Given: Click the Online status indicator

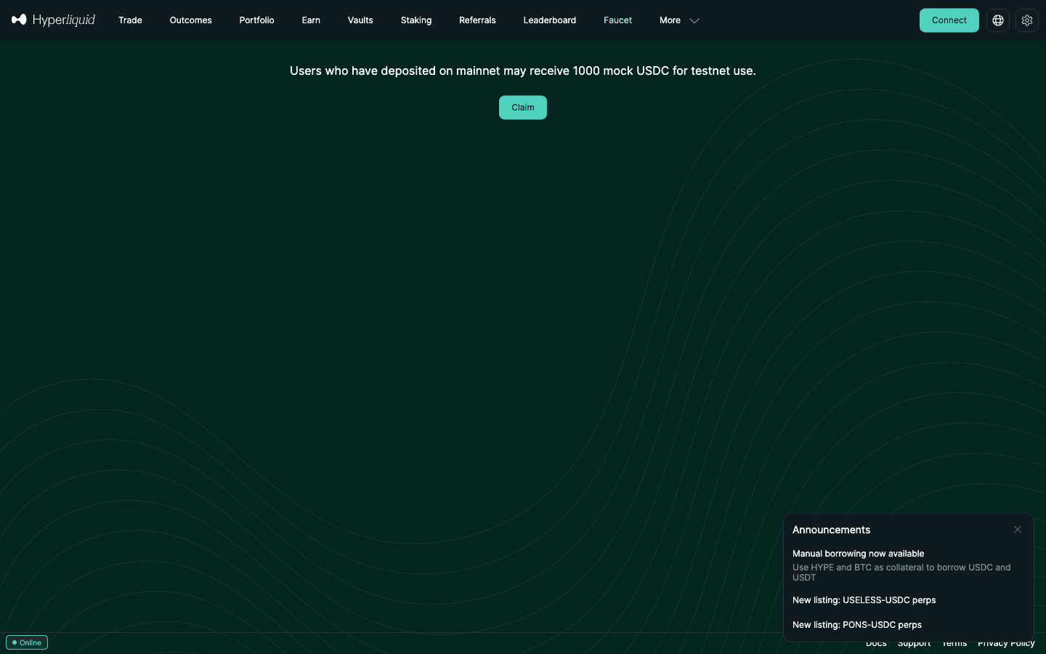Looking at the screenshot, I should [27, 642].
